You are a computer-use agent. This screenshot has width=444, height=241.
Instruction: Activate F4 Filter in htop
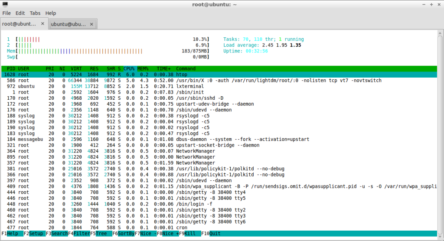click(x=79, y=234)
